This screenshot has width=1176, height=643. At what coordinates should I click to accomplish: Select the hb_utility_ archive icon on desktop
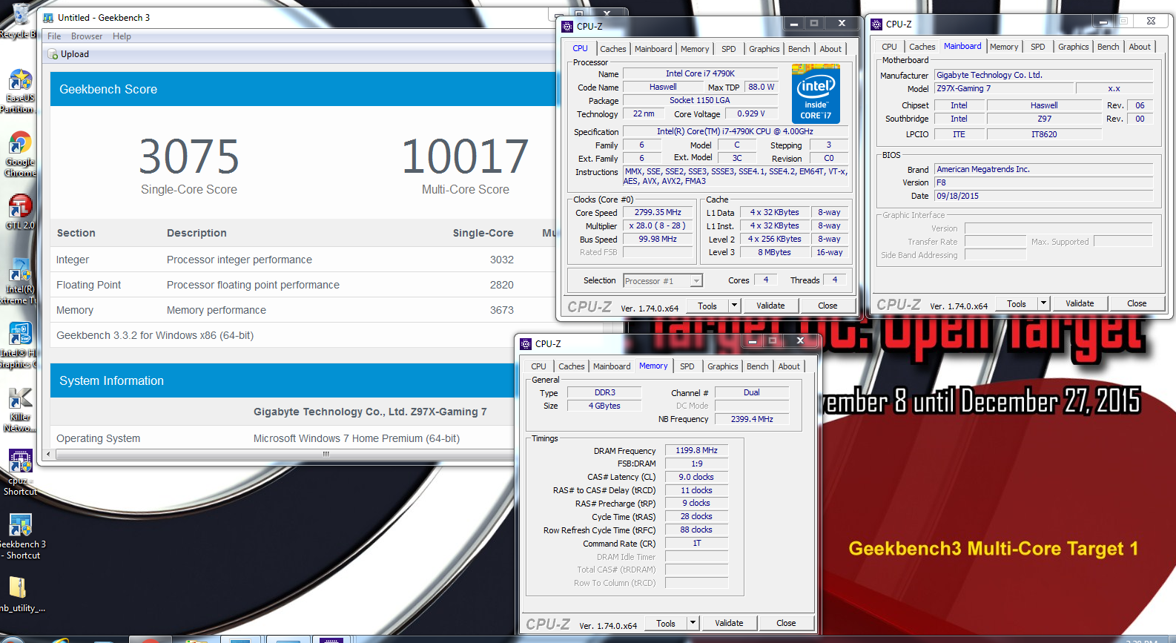pos(20,594)
